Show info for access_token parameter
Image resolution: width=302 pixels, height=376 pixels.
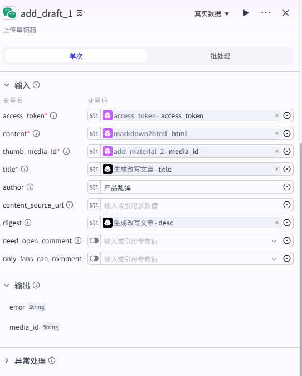tap(53, 115)
